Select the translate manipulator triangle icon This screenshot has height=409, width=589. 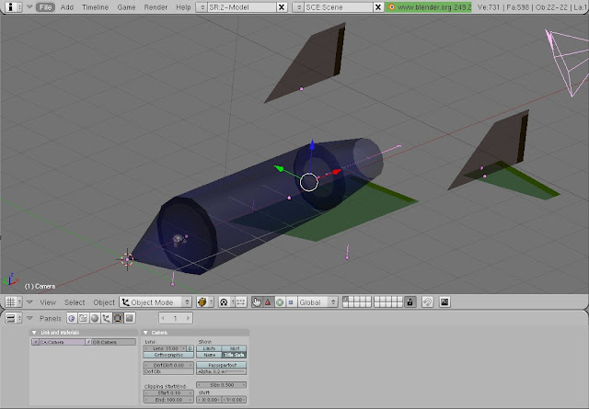(268, 301)
